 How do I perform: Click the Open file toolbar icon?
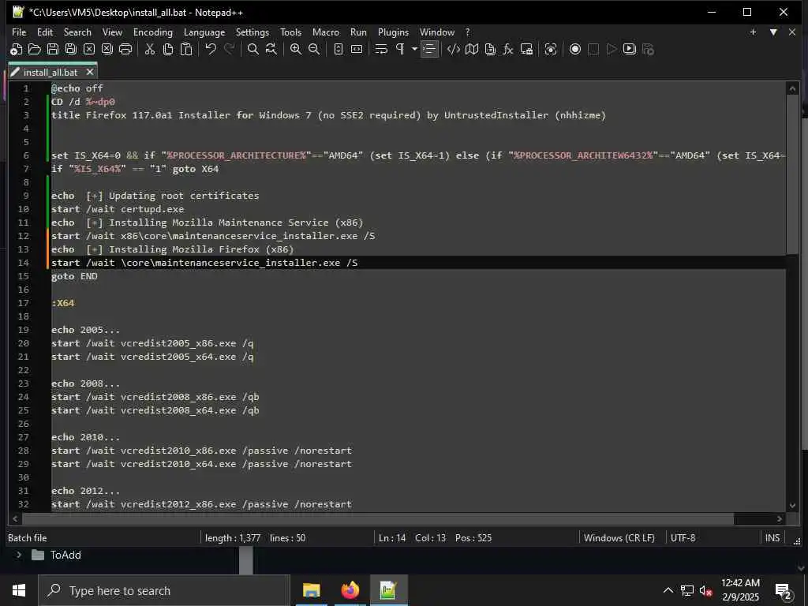(x=35, y=50)
